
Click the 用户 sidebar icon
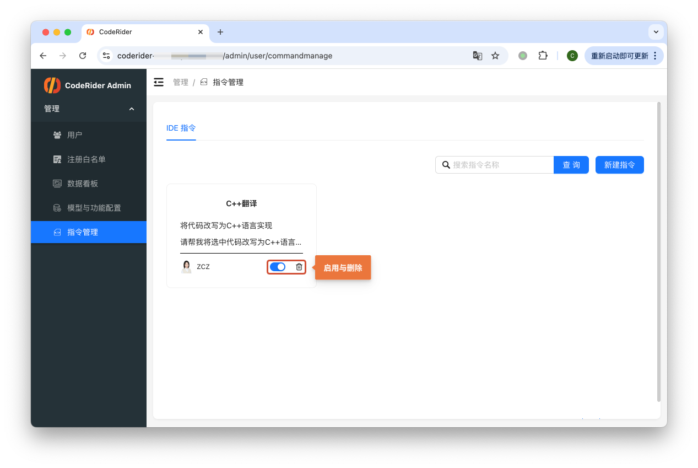(57, 135)
